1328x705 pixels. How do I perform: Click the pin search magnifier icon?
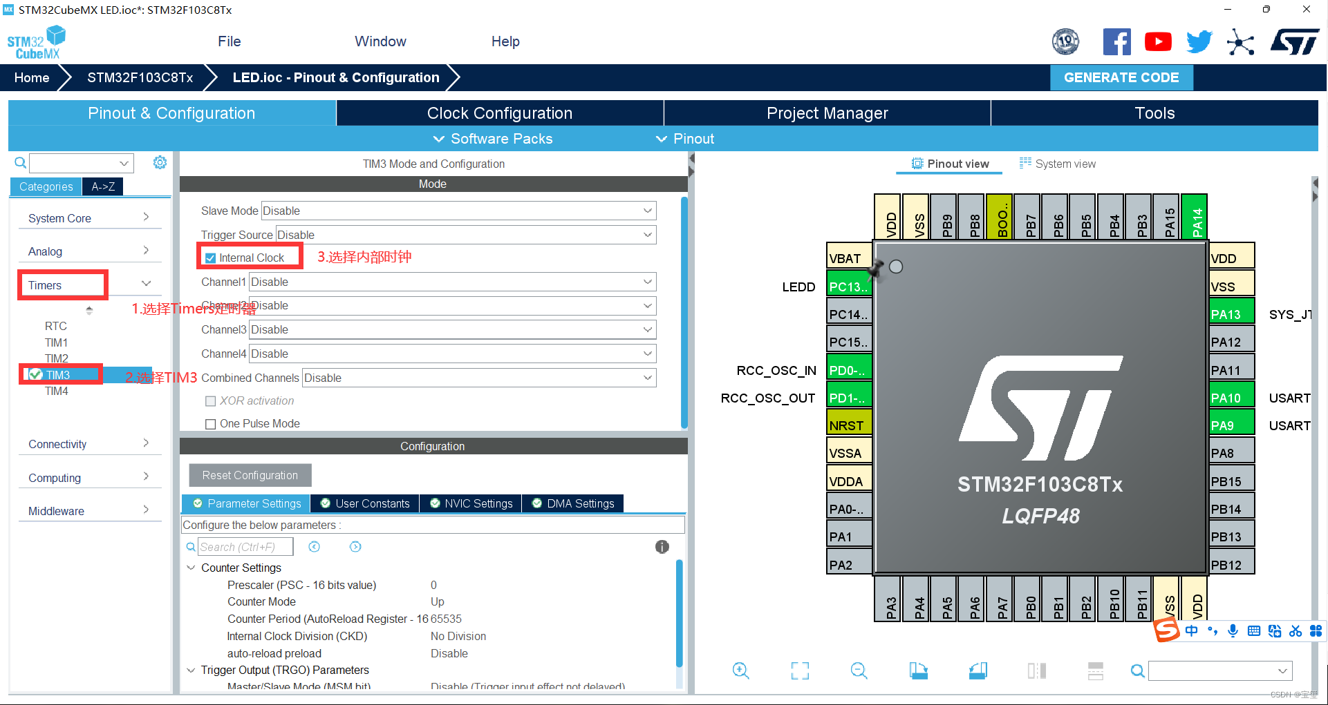(x=1137, y=670)
